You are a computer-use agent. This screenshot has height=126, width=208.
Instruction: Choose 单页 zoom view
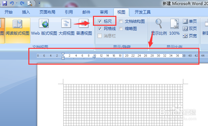pyautogui.click(x=190, y=21)
